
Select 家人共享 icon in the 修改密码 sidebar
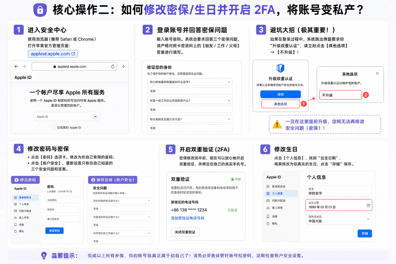pyautogui.click(x=15, y=218)
